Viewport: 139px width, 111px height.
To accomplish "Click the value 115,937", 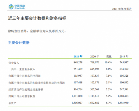I will click(78, 76).
